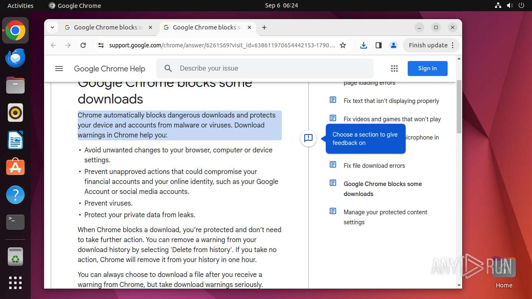The width and height of the screenshot is (532, 299).
Task: Open a new tab with plus button
Action: (x=264, y=27)
